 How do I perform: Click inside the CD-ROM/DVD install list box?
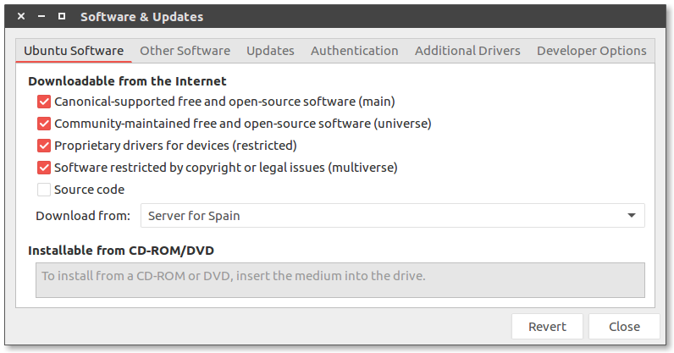pyautogui.click(x=340, y=280)
